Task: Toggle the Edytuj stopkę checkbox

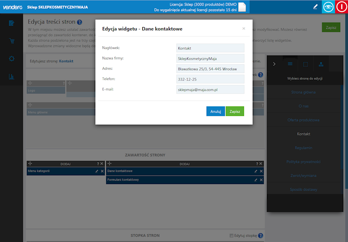Action: click(232, 236)
